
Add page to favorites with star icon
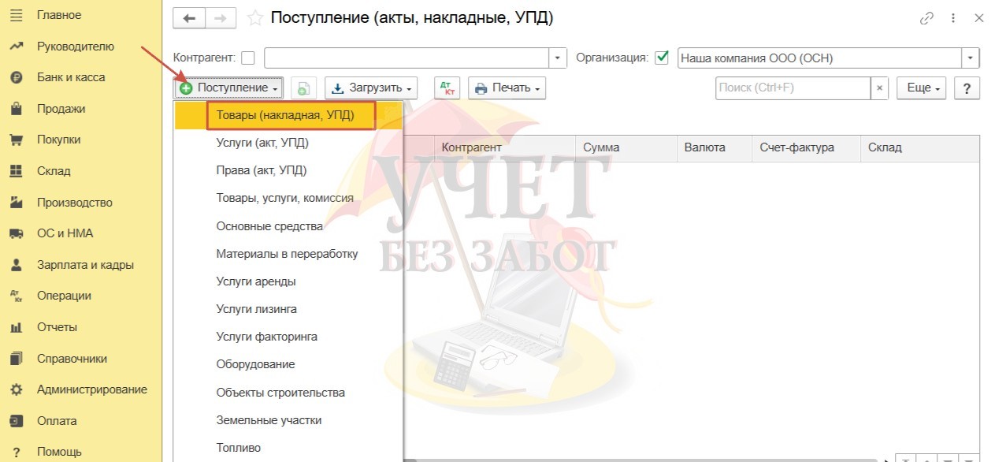(254, 18)
